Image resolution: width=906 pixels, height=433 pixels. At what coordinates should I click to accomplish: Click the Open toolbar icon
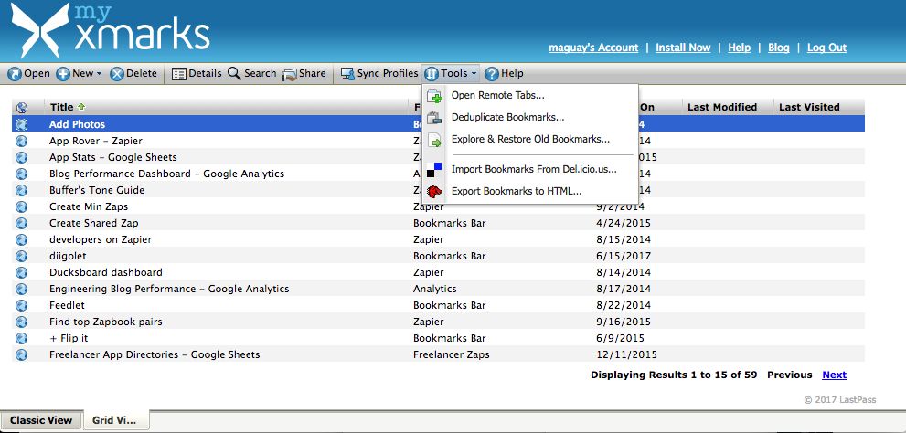tap(15, 74)
